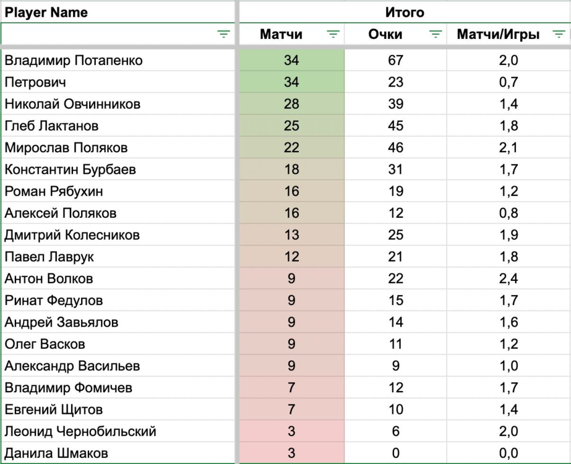Open the Матчи column filter icon
The width and height of the screenshot is (571, 464).
tap(333, 35)
